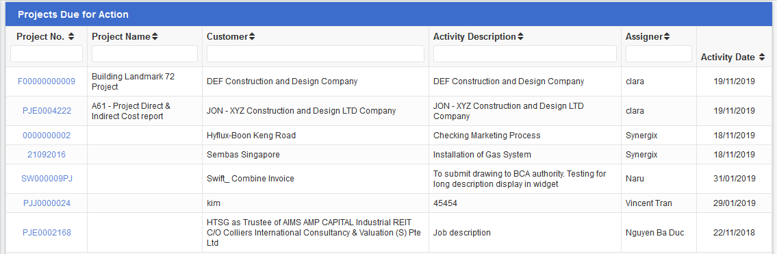Select 18/11/2019 in the 0000000002 row

[x=735, y=135]
